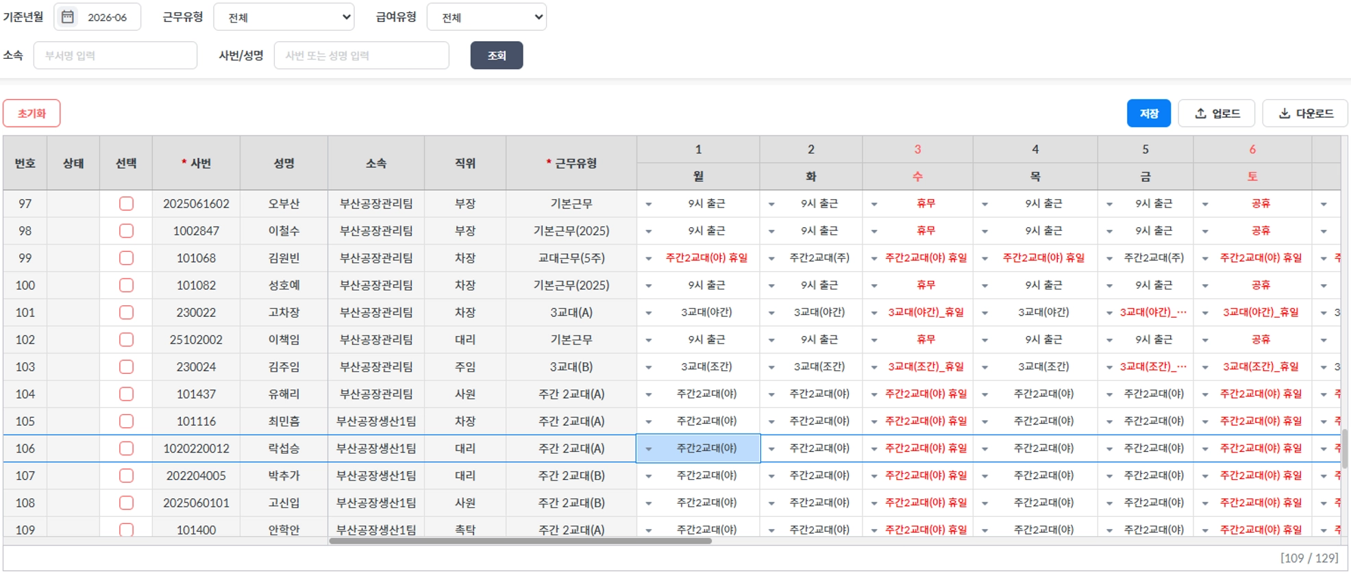1351x573 pixels.
Task: Tick checkbox in row 106 락섭승
Action: 126,448
